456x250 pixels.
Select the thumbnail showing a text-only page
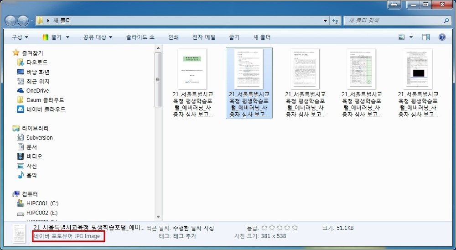coord(305,69)
